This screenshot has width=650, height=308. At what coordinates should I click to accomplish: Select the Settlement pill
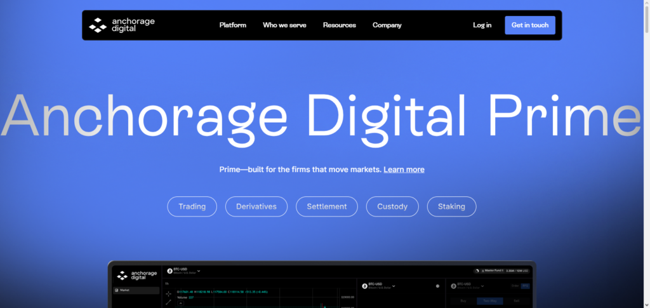point(327,206)
